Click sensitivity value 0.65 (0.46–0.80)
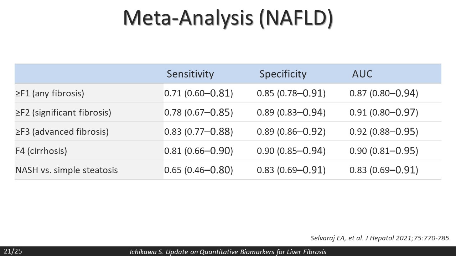Viewport: 456px width, 256px height. 198,170
